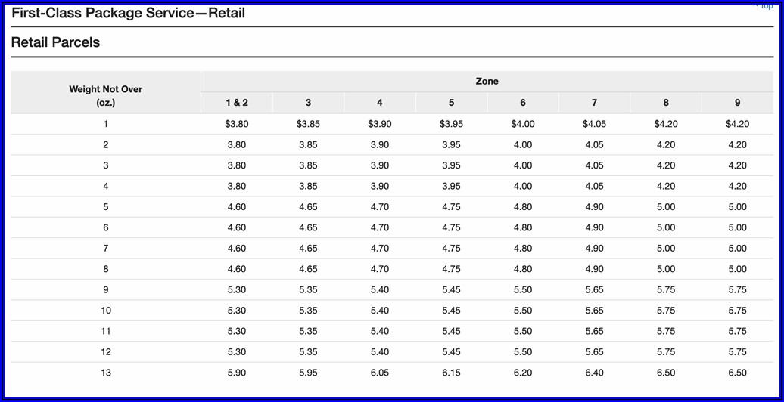Select the $4.00 price in the 1 oz row
This screenshot has height=402, width=784.
click(522, 124)
